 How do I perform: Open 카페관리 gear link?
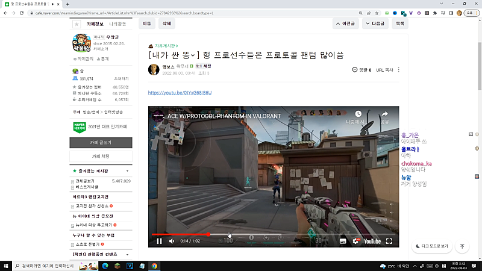(x=83, y=59)
